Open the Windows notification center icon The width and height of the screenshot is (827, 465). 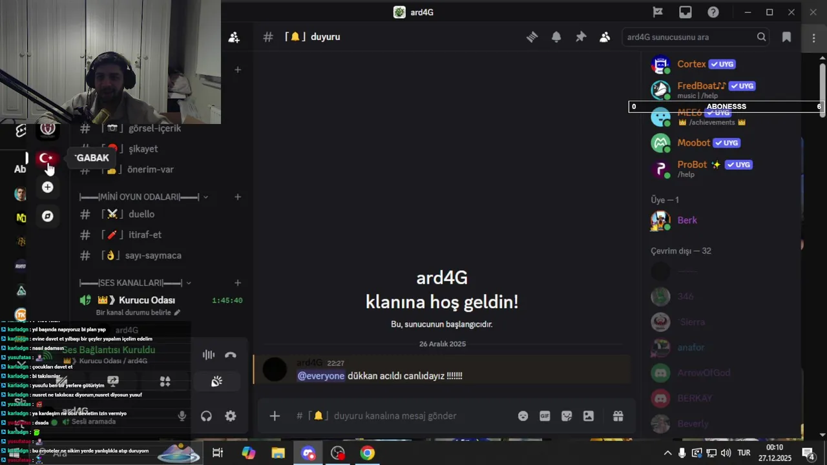click(808, 453)
